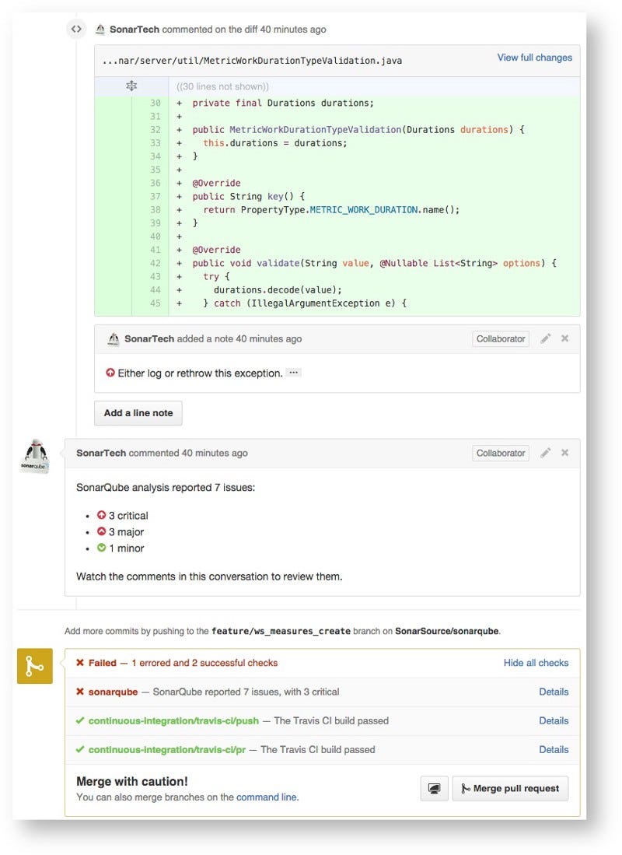
Task: Collapse checks with Hide all checks
Action: [x=536, y=663]
